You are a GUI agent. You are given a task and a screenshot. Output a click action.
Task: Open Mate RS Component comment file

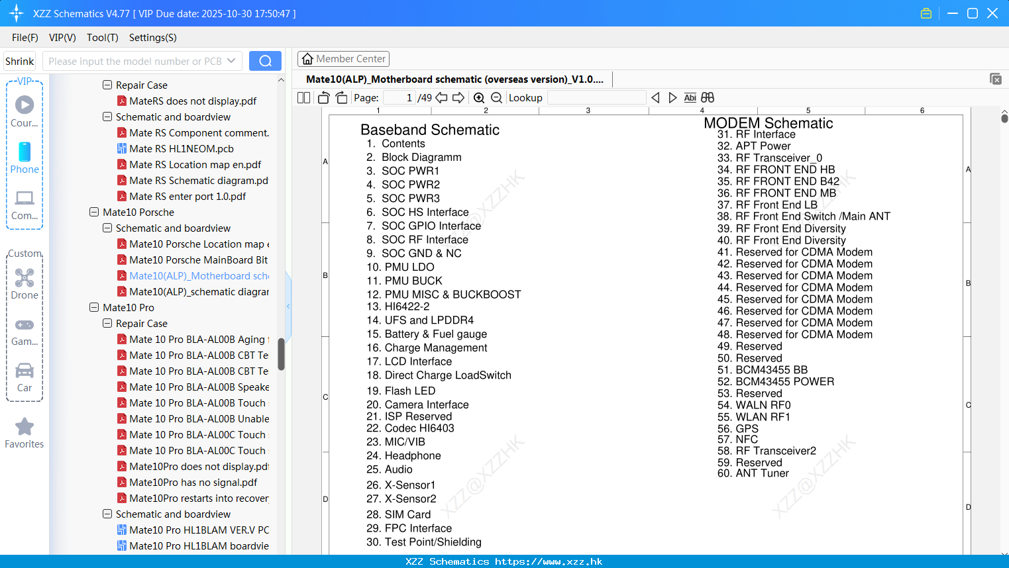(x=193, y=132)
